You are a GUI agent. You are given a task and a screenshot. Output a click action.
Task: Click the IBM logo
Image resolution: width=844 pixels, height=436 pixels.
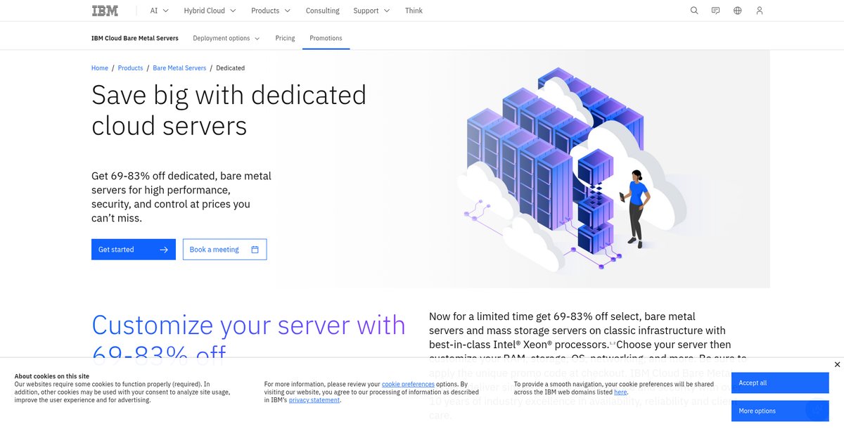pyautogui.click(x=105, y=11)
